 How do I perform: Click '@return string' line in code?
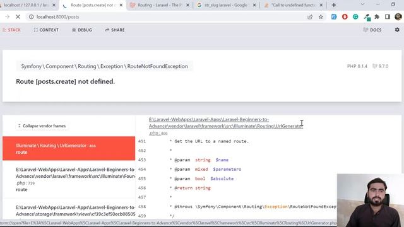193,188
